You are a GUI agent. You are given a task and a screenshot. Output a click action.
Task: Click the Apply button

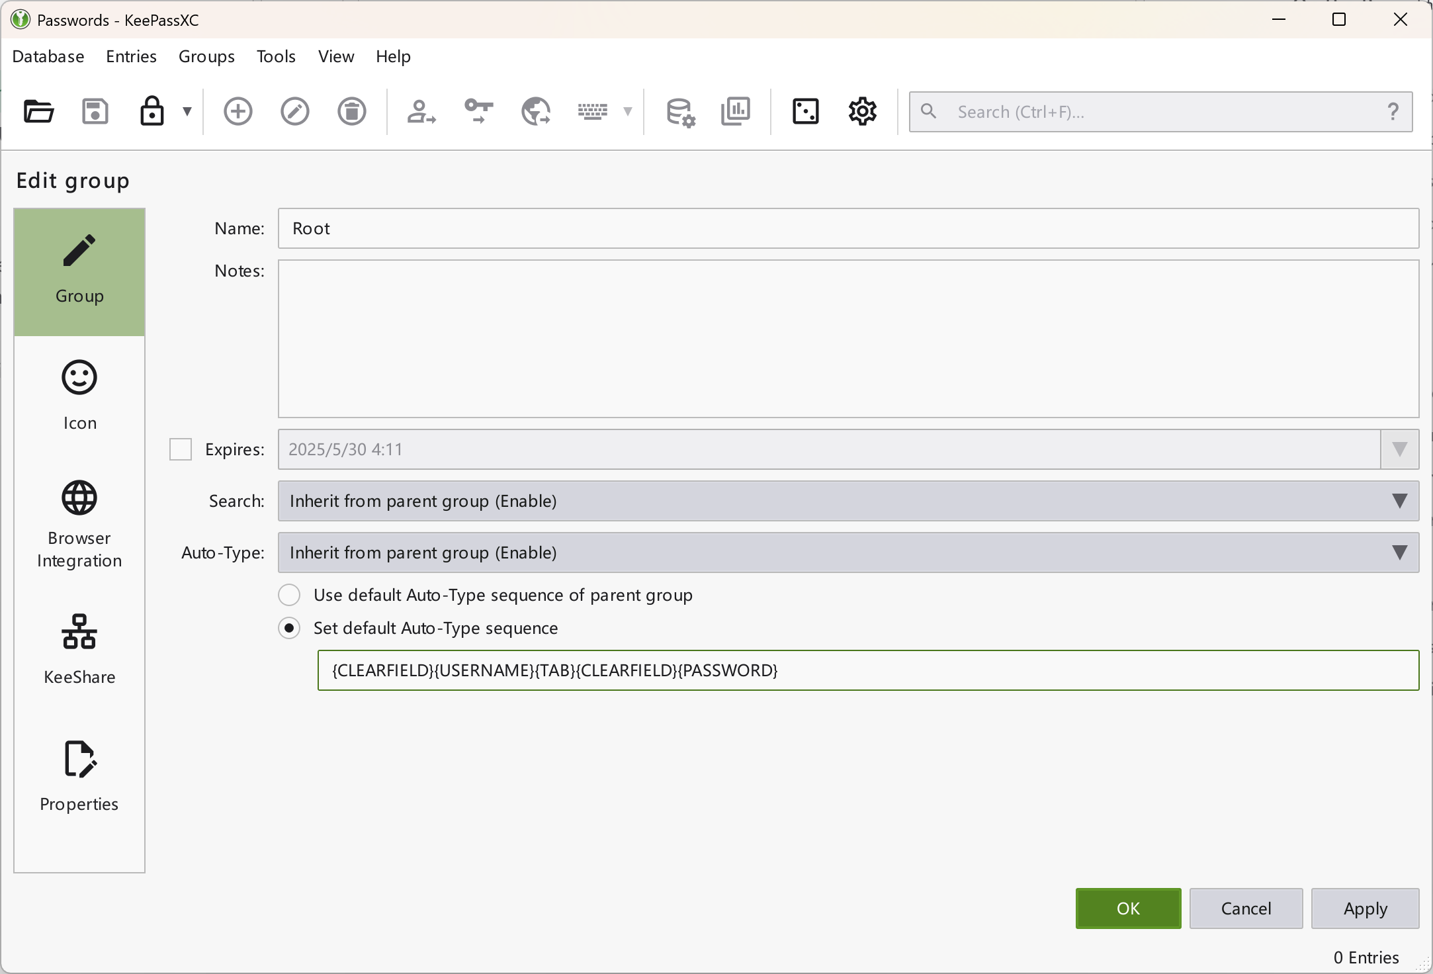pyautogui.click(x=1365, y=908)
